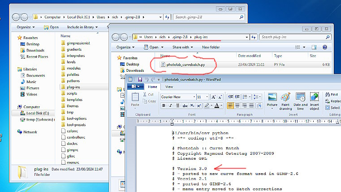Open Include in library menu in .gimp-2.8 window
Viewport: 341px width, 192px height.
click(82, 27)
